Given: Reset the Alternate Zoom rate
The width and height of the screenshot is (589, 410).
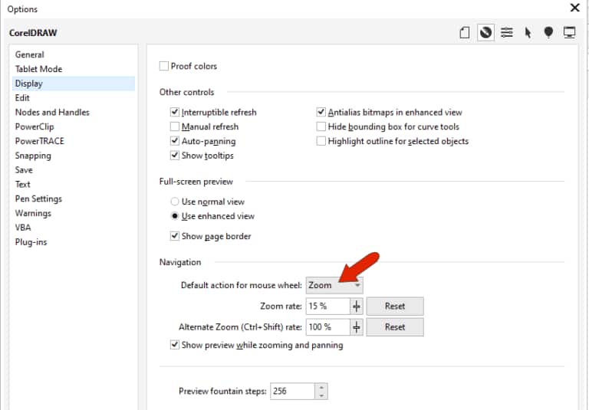Looking at the screenshot, I should click(x=394, y=327).
